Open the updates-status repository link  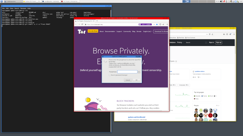(x=200, y=71)
